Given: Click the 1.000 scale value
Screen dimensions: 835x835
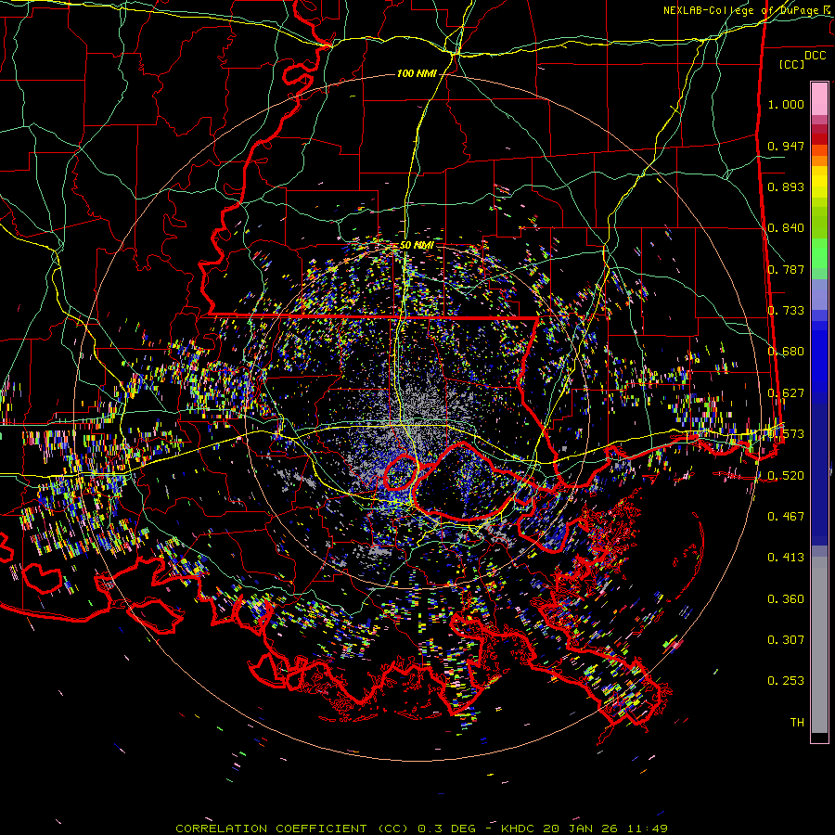Looking at the screenshot, I should pos(786,104).
